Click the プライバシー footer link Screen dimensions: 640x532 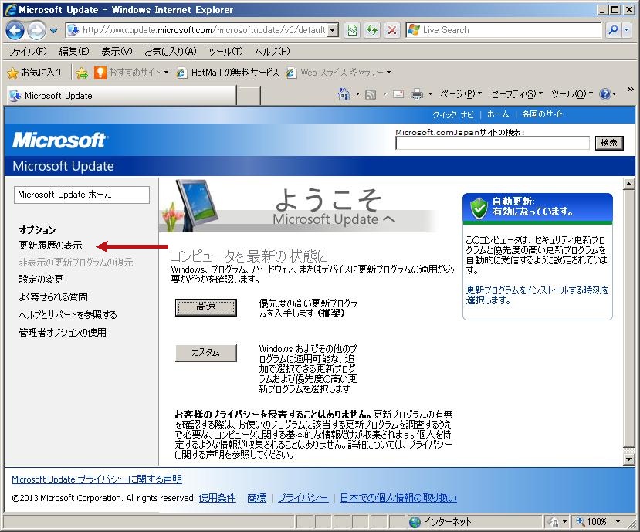(x=303, y=498)
